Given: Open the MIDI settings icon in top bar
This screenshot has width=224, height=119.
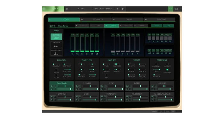Looking at the screenshot, I should point(176,9).
